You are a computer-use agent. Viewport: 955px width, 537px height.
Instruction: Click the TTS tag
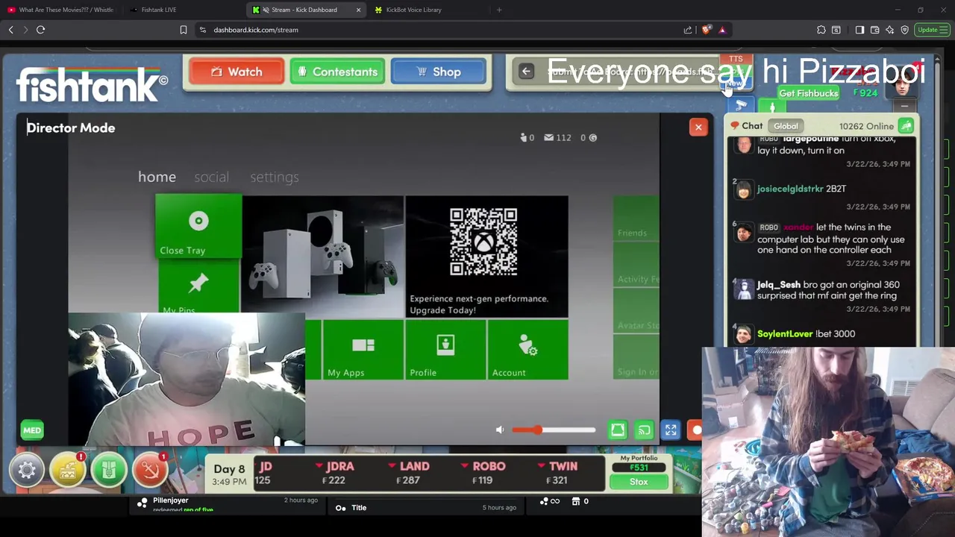(x=736, y=59)
